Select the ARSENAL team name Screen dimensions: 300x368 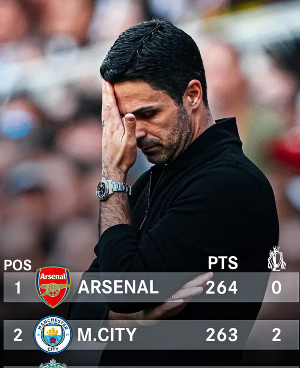pyautogui.click(x=119, y=287)
